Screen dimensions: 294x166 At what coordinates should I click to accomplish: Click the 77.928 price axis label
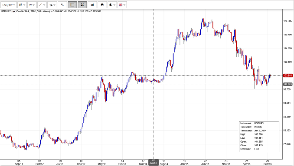(287, 144)
